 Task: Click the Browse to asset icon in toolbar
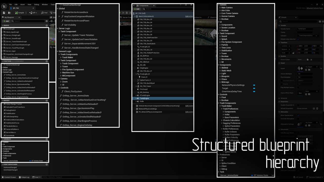(x=10, y=13)
